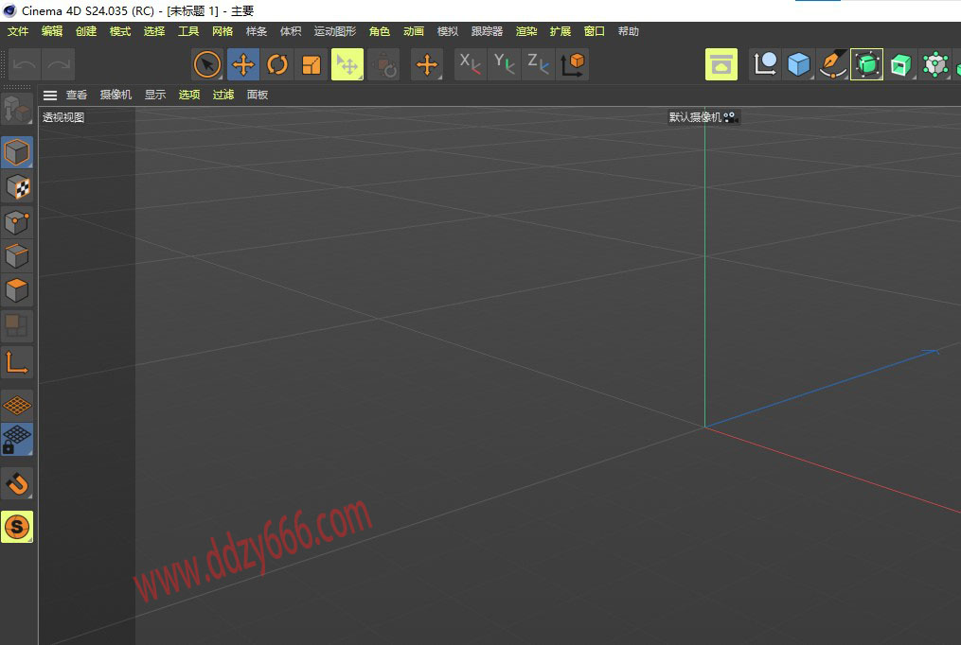The width and height of the screenshot is (961, 645).
Task: Activate the Move tool
Action: [243, 64]
